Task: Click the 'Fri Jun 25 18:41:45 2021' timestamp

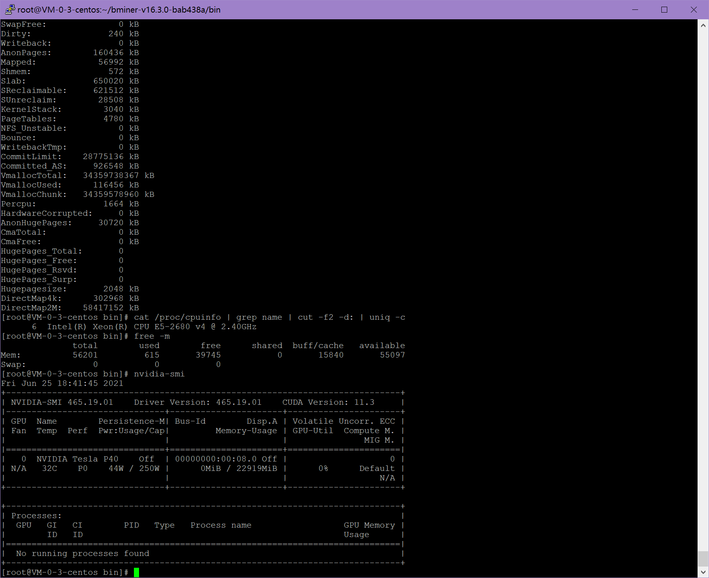Action: pyautogui.click(x=62, y=383)
